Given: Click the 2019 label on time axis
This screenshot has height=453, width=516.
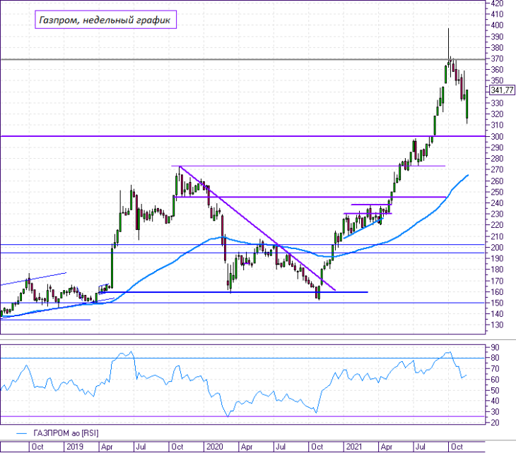Looking at the screenshot, I should [x=75, y=447].
